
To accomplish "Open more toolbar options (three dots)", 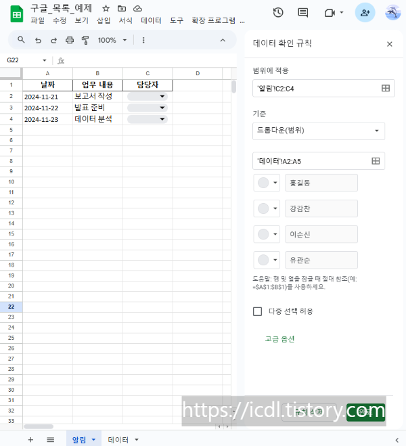I will (143, 40).
